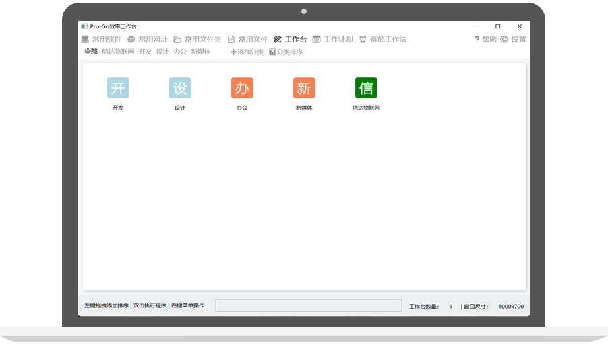Click the 左键拖拽添加排序 hint text
The height and width of the screenshot is (347, 608).
[x=107, y=305]
